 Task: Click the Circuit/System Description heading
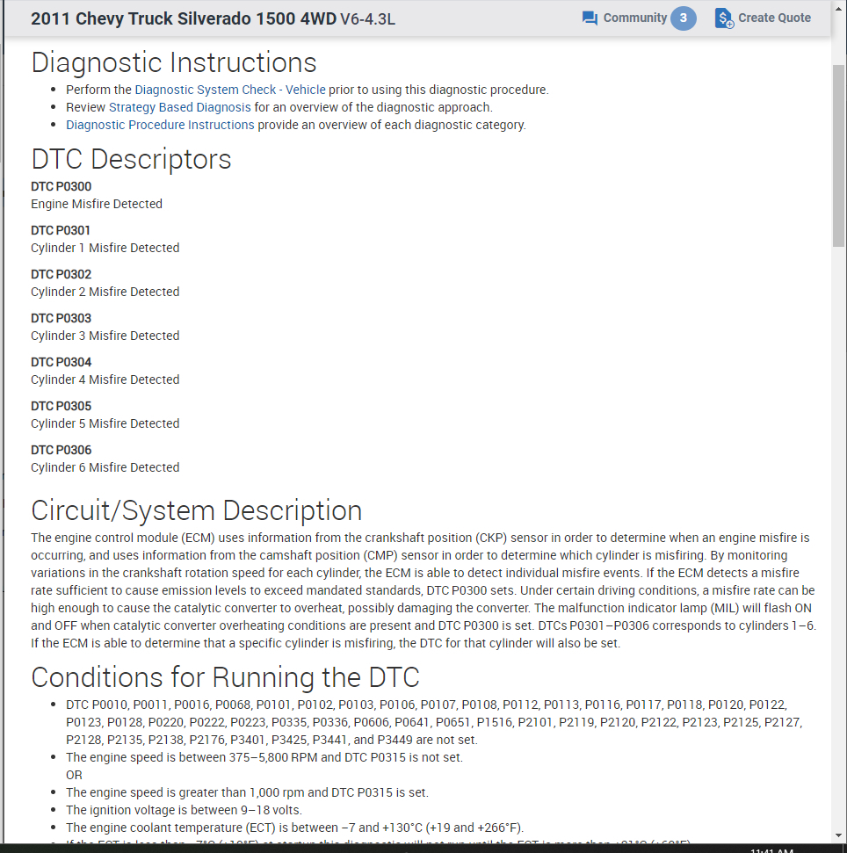coord(197,510)
